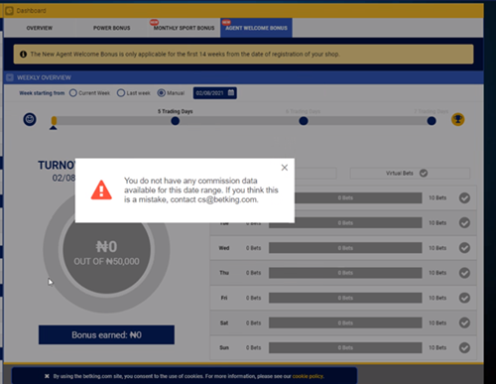Click the 5 Trading Days milestone dot

(x=176, y=121)
